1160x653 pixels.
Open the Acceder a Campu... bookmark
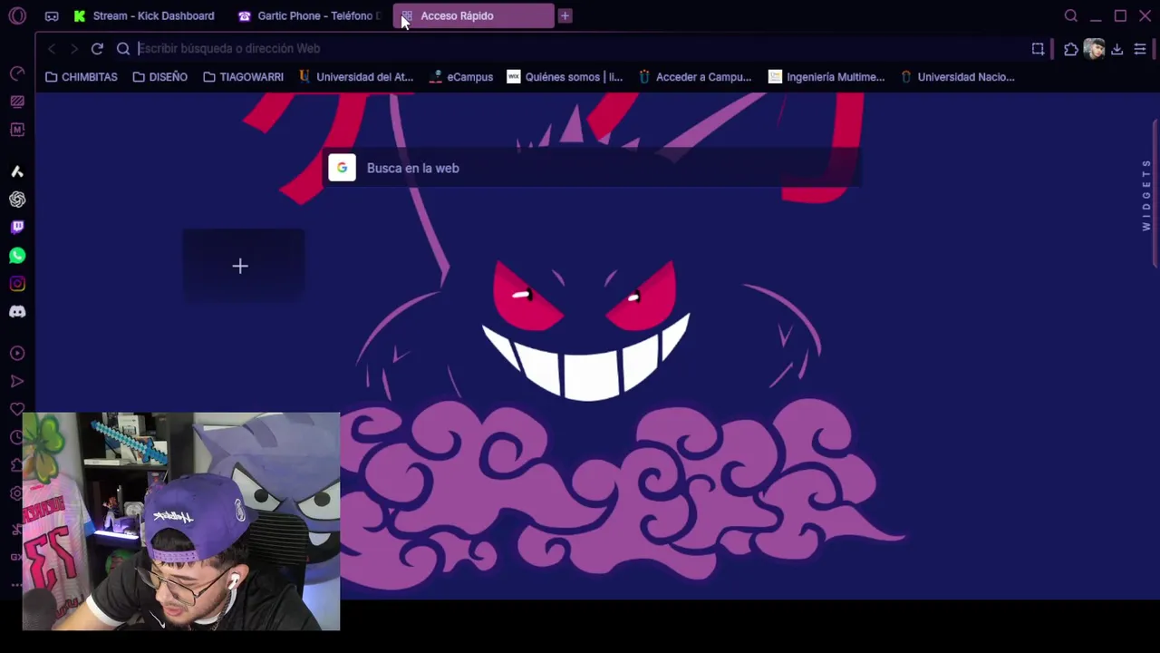pyautogui.click(x=695, y=77)
